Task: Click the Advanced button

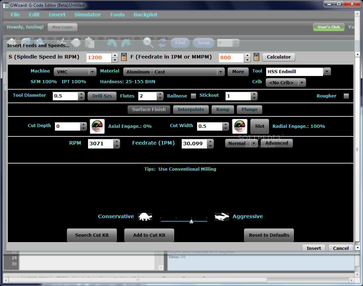Action: 277,143
